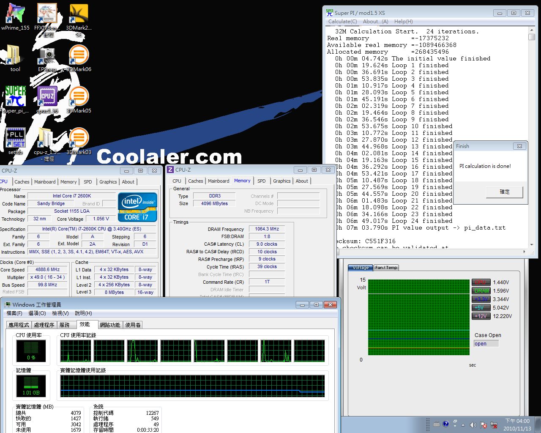Click the Intel Core i7 logo in CPU-Z
Image resolution: width=541 pixels, height=433 pixels.
coord(137,207)
